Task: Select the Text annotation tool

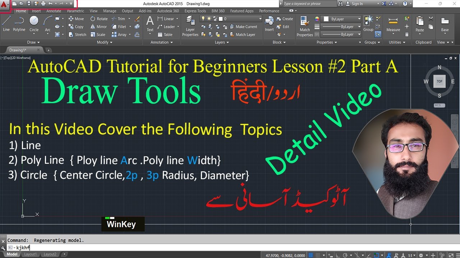Action: tap(150, 24)
